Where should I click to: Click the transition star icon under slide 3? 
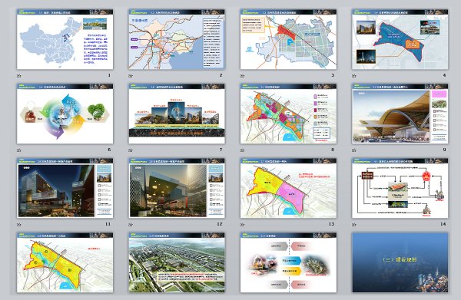[x=242, y=76]
